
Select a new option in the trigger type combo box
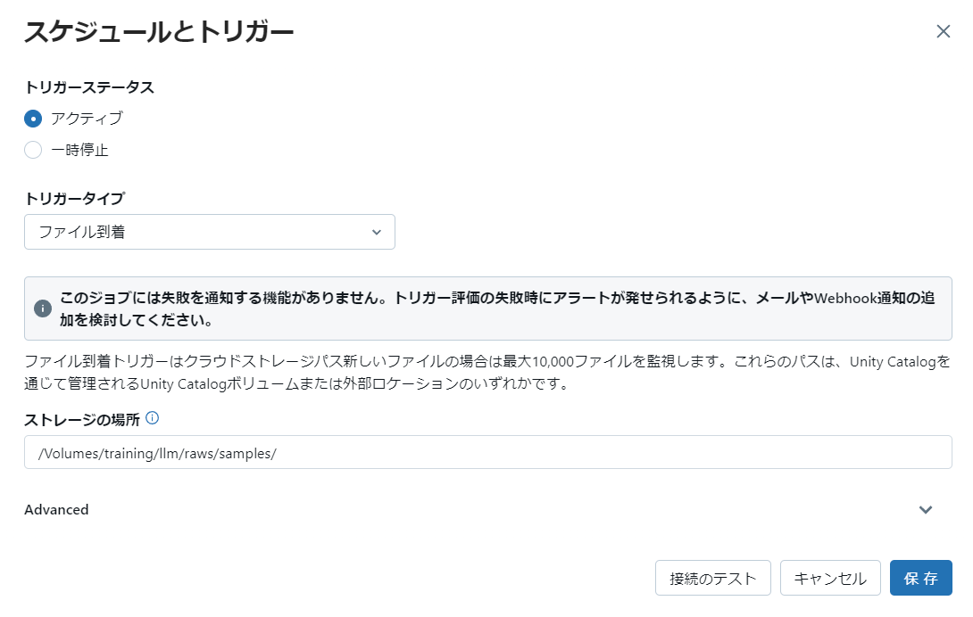(x=210, y=232)
